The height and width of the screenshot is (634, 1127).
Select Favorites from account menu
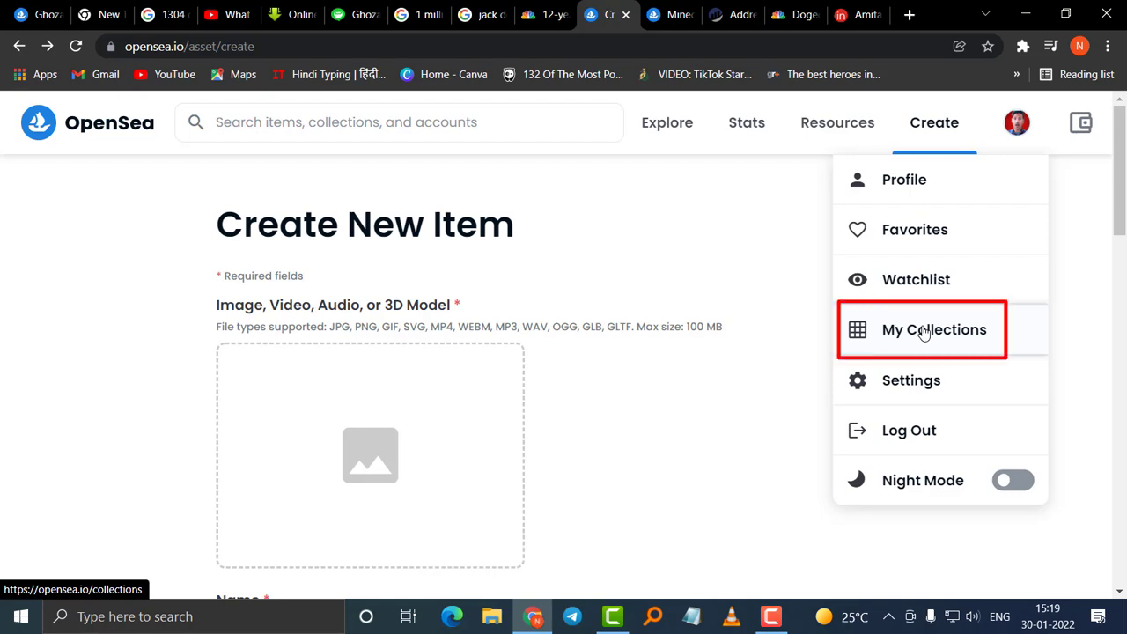[x=940, y=230]
